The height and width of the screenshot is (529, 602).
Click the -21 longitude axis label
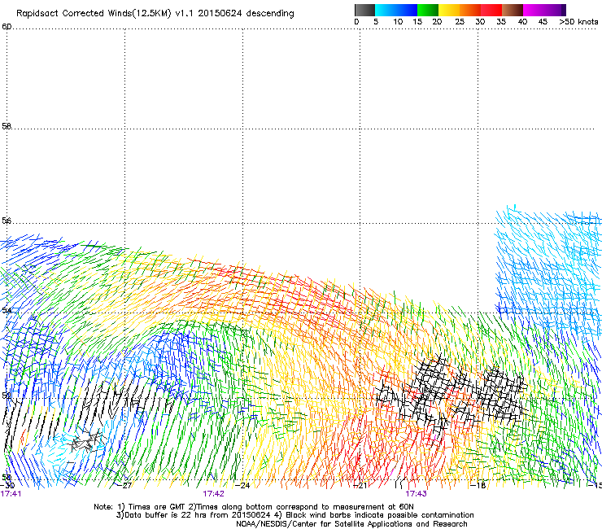(360, 485)
